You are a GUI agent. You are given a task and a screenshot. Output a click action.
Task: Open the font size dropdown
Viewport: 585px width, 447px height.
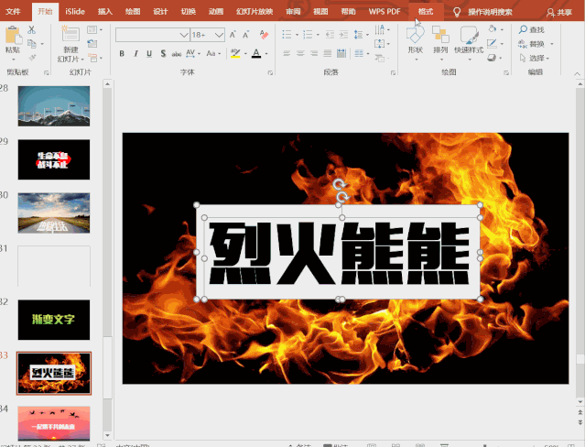[219, 35]
